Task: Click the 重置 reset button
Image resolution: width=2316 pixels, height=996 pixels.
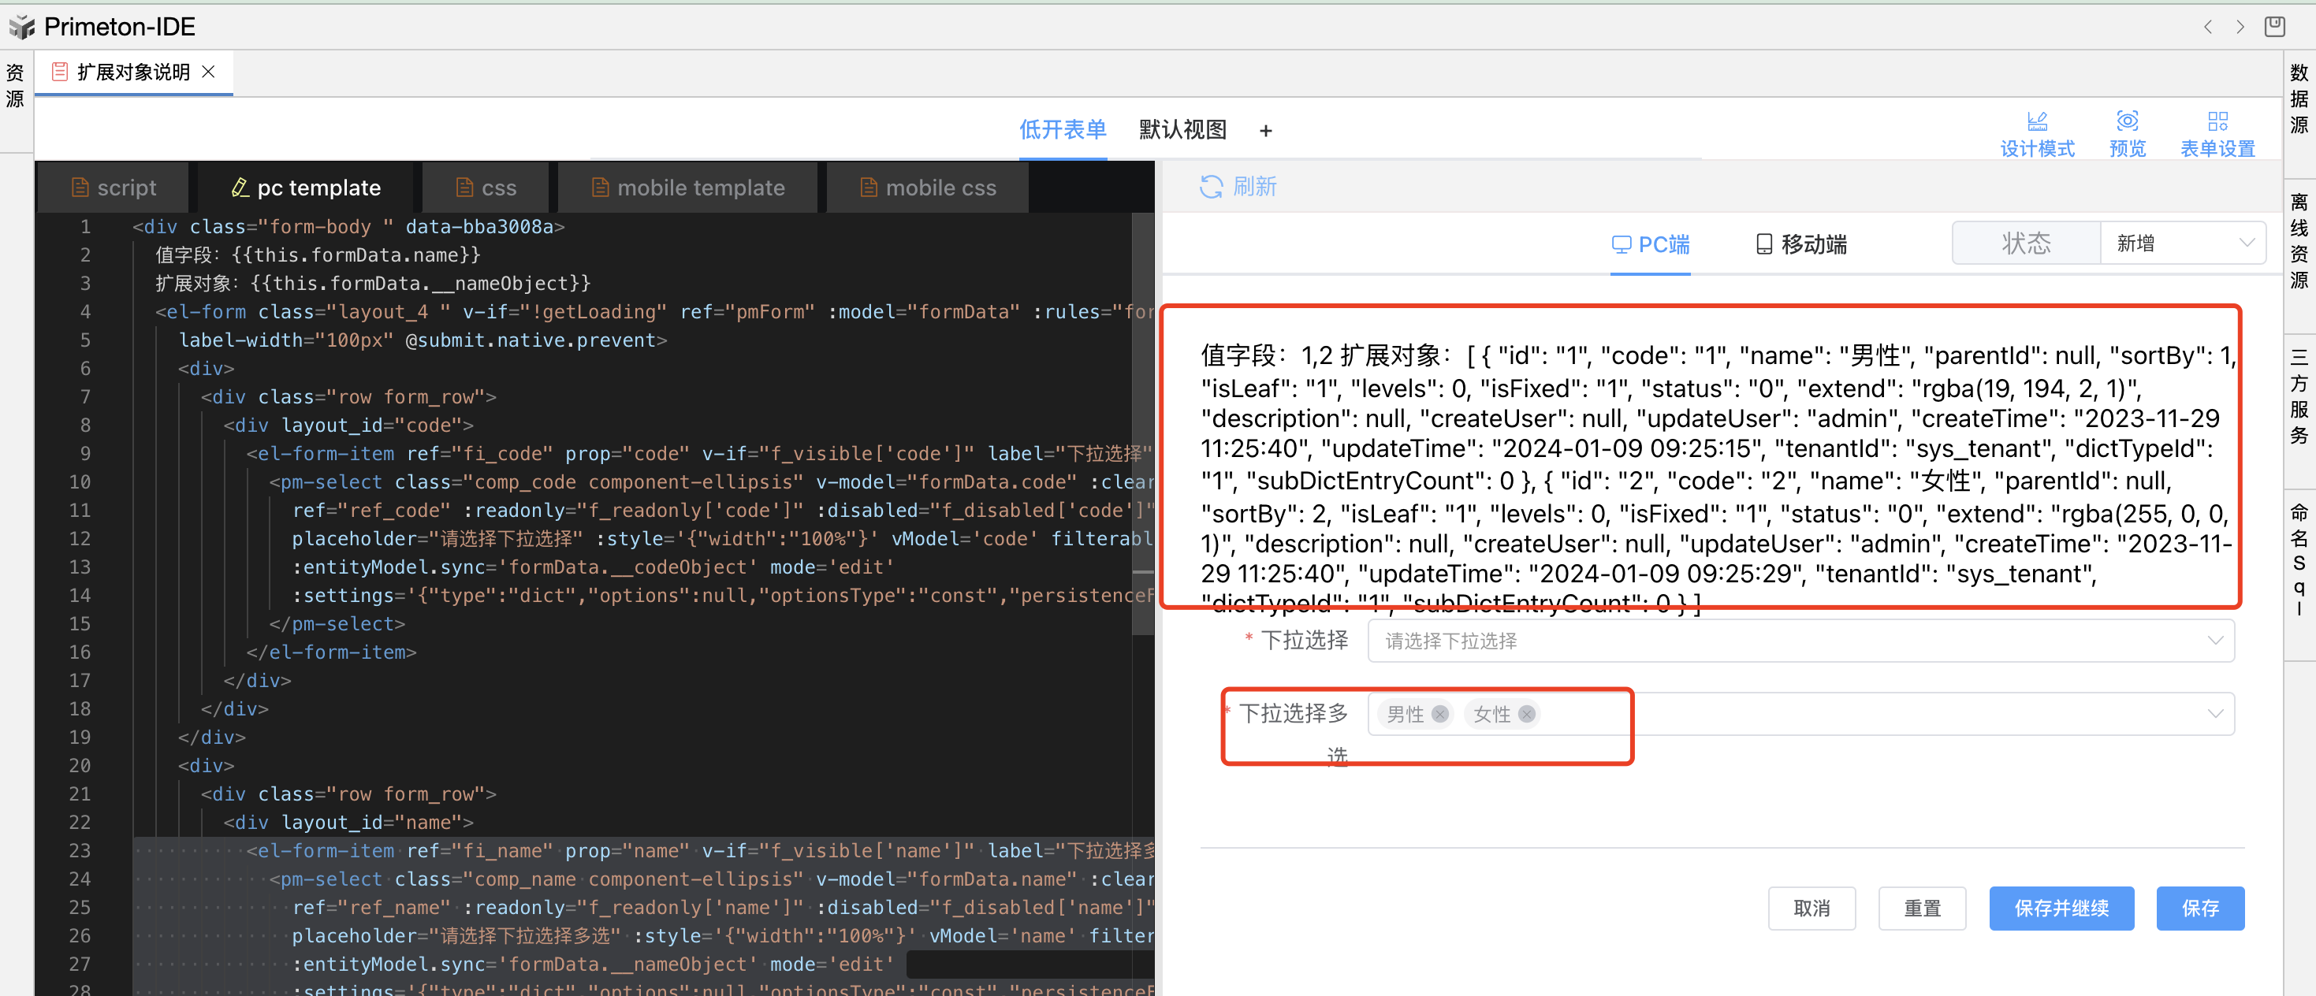Action: [1921, 908]
